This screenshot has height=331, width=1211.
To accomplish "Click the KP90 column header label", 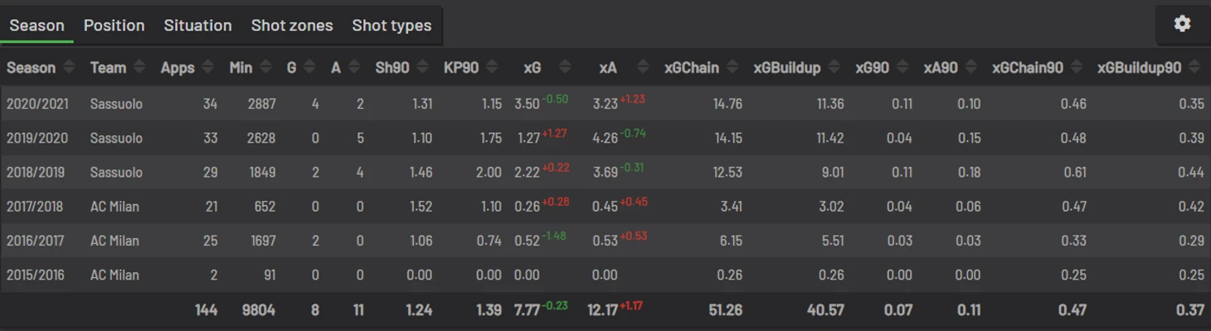I will [x=461, y=68].
